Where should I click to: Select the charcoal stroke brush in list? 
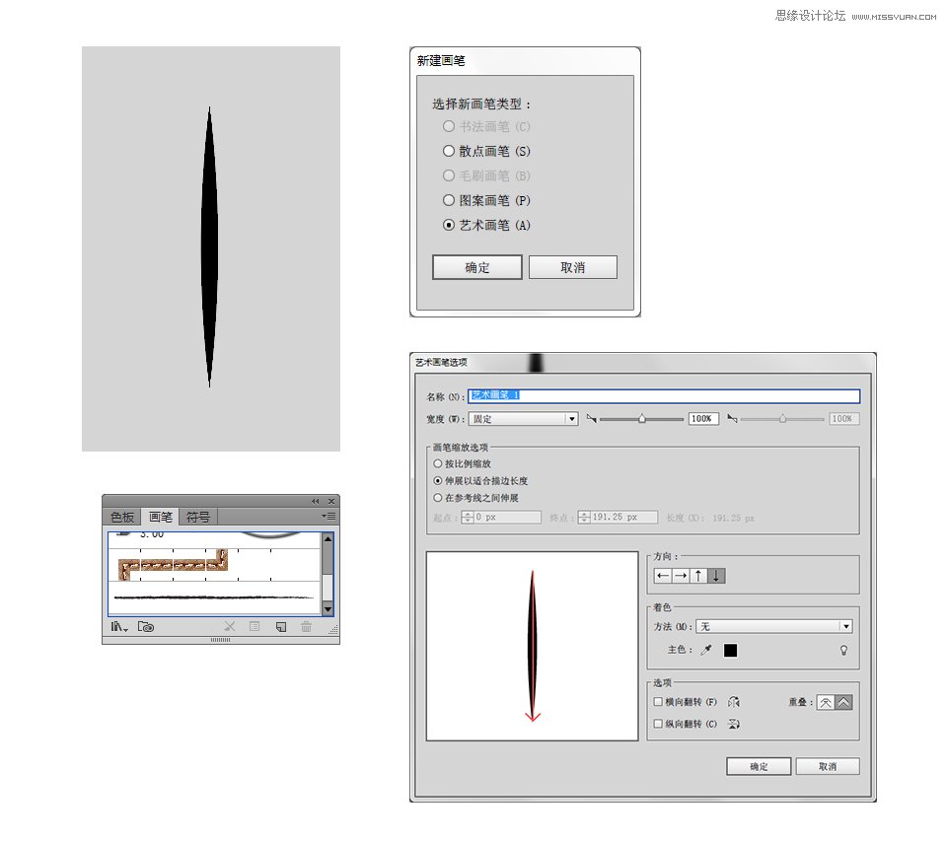pyautogui.click(x=214, y=597)
